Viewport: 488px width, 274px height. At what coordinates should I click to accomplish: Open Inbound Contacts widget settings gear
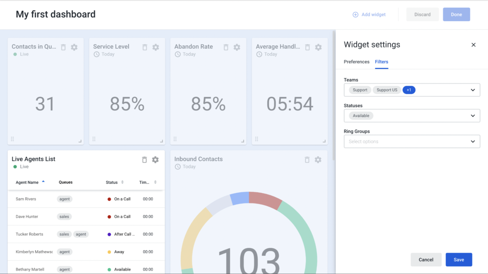tap(318, 160)
